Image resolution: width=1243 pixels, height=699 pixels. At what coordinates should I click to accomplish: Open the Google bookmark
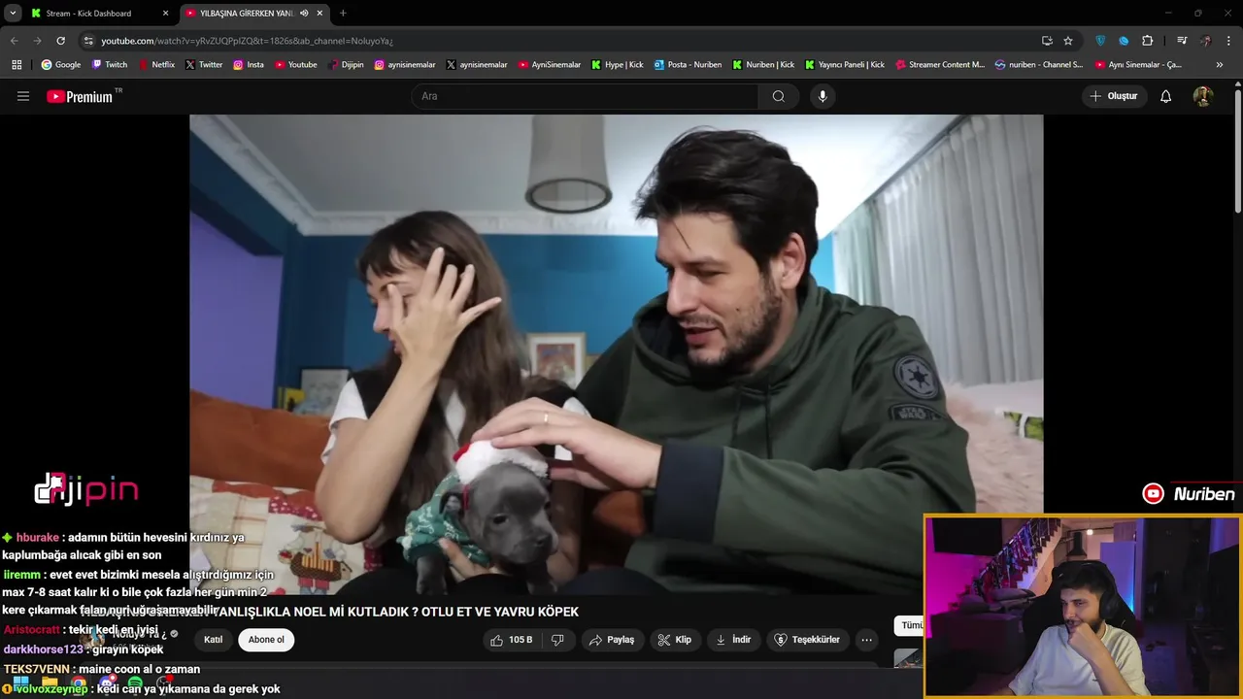coord(61,65)
